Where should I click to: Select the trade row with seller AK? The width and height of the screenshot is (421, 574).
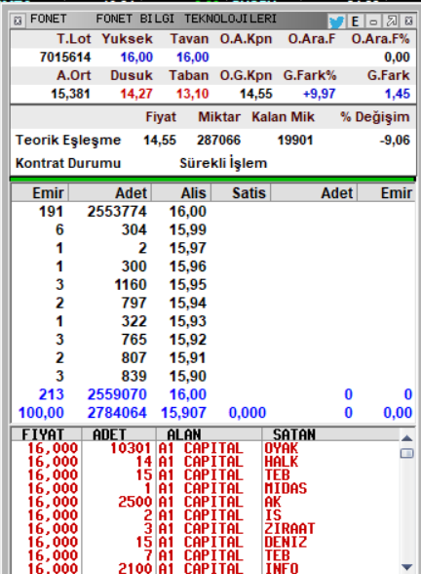coord(205,502)
